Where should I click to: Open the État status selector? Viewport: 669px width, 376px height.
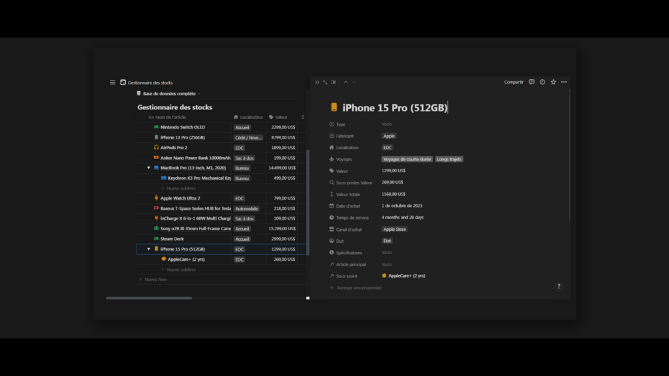(387, 241)
